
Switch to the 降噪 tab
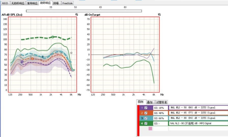[56, 3]
